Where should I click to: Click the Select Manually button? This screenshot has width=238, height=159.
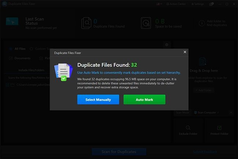tap(98, 100)
